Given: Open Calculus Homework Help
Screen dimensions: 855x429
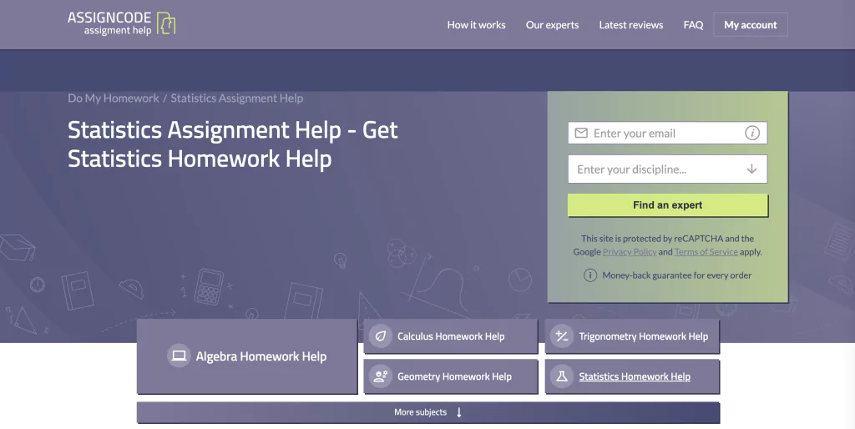Looking at the screenshot, I should [x=451, y=336].
